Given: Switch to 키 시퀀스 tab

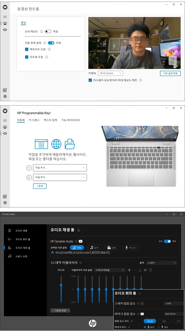Looking at the screenshot, I should (x=34, y=120).
